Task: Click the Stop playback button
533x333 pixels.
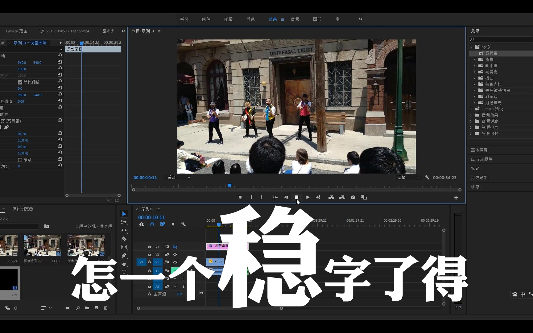Action: pos(297,197)
